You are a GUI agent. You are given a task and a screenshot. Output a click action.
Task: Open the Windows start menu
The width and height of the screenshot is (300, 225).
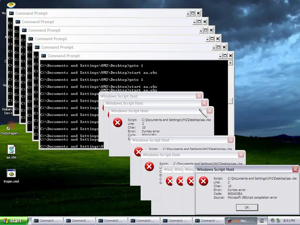pyautogui.click(x=14, y=221)
